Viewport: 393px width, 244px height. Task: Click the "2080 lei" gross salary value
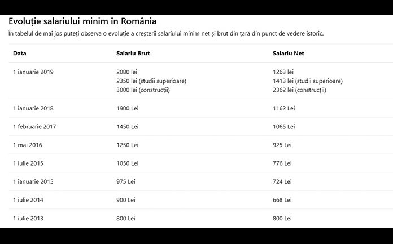126,72
